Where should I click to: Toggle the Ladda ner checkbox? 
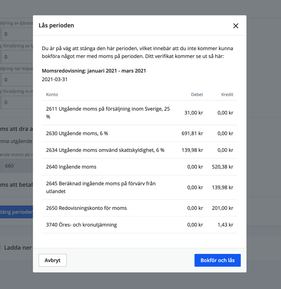pos(1,248)
